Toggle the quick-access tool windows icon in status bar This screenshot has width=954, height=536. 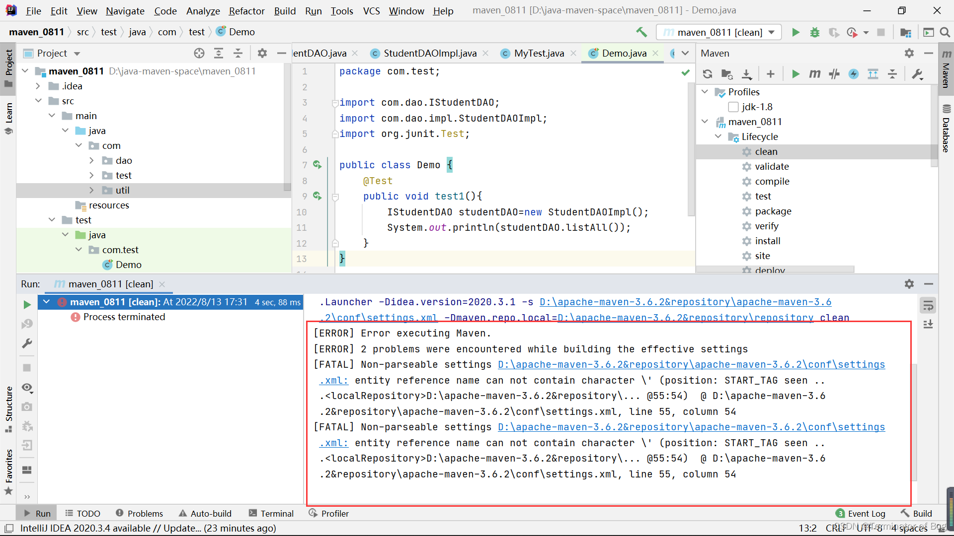point(9,528)
